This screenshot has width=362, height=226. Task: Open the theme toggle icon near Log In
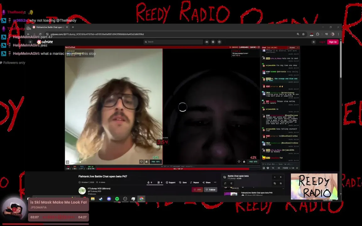[313, 42]
